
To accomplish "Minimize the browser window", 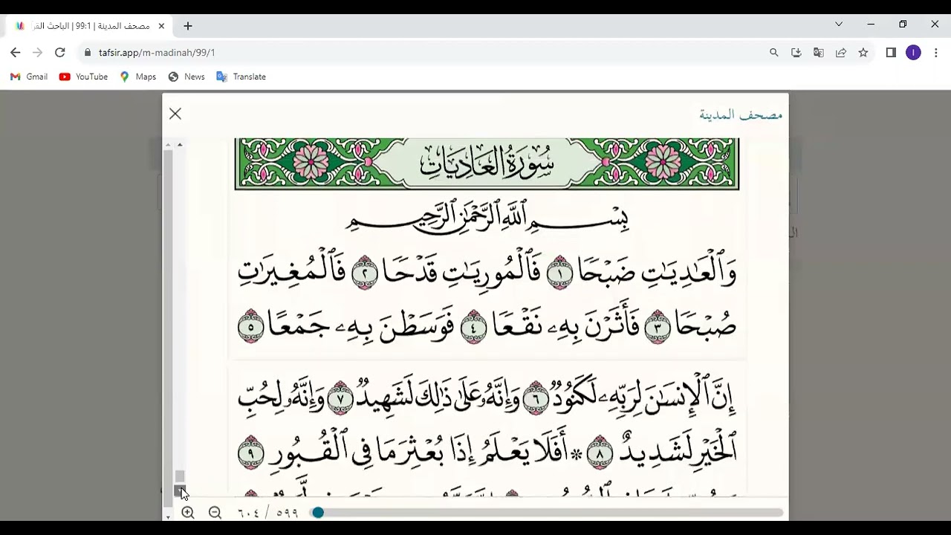I will [871, 24].
